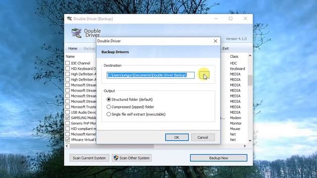The width and height of the screenshot is (317, 178).
Task: Check the Microsoft Kernel driver checkbox
Action: coord(67,134)
